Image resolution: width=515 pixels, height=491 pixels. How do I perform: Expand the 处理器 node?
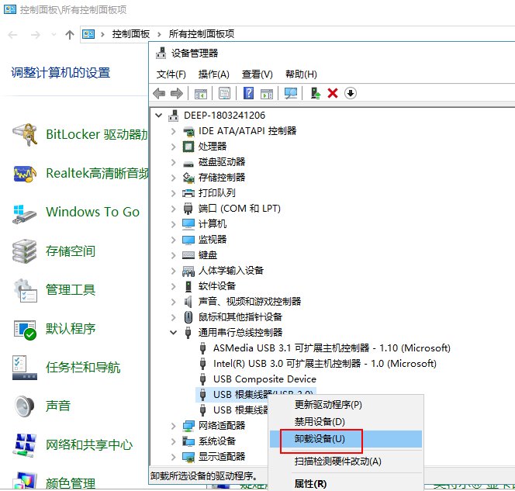tap(173, 147)
